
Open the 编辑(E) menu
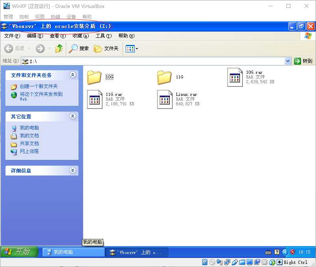[35, 36]
